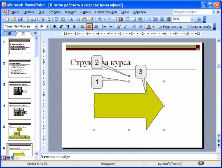222x168 pixels.
Task: Toggle underline formatting (Ч)
Action: (68, 27)
